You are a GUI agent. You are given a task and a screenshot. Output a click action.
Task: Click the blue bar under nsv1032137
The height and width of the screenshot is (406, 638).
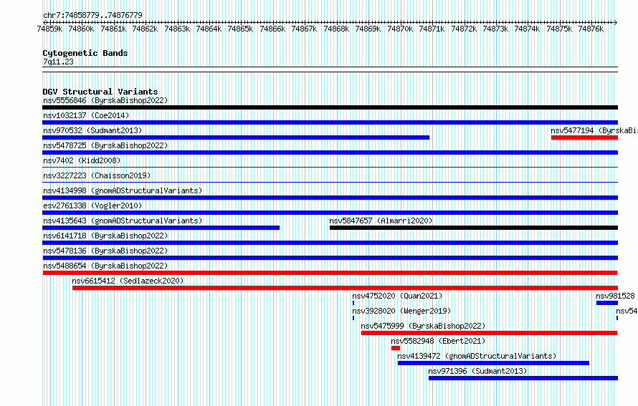click(330, 122)
